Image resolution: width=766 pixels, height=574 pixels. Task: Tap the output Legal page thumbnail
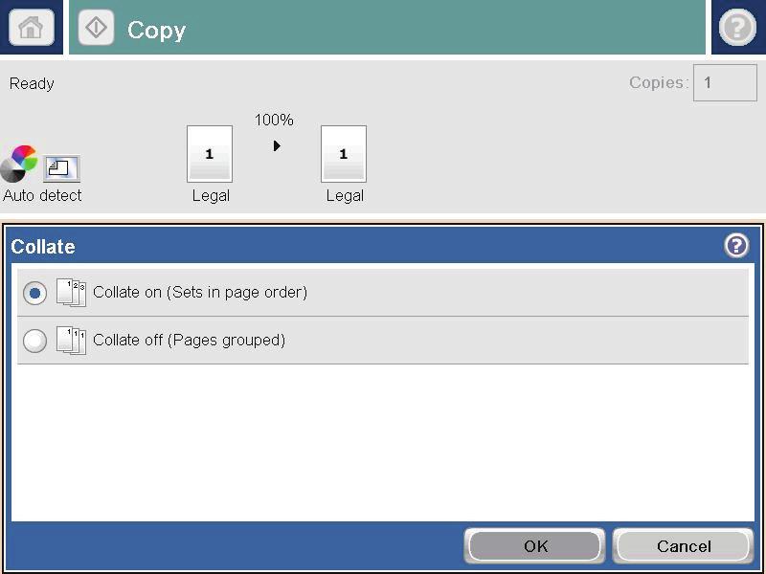click(x=344, y=154)
